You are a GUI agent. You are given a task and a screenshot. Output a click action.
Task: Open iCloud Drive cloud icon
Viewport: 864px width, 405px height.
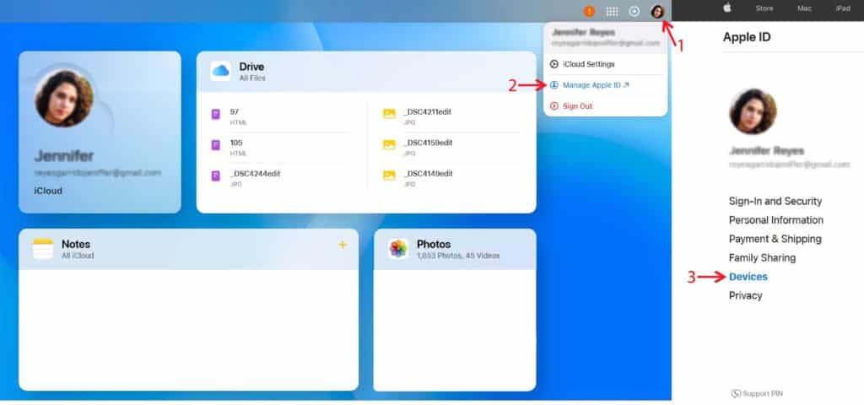tap(220, 71)
